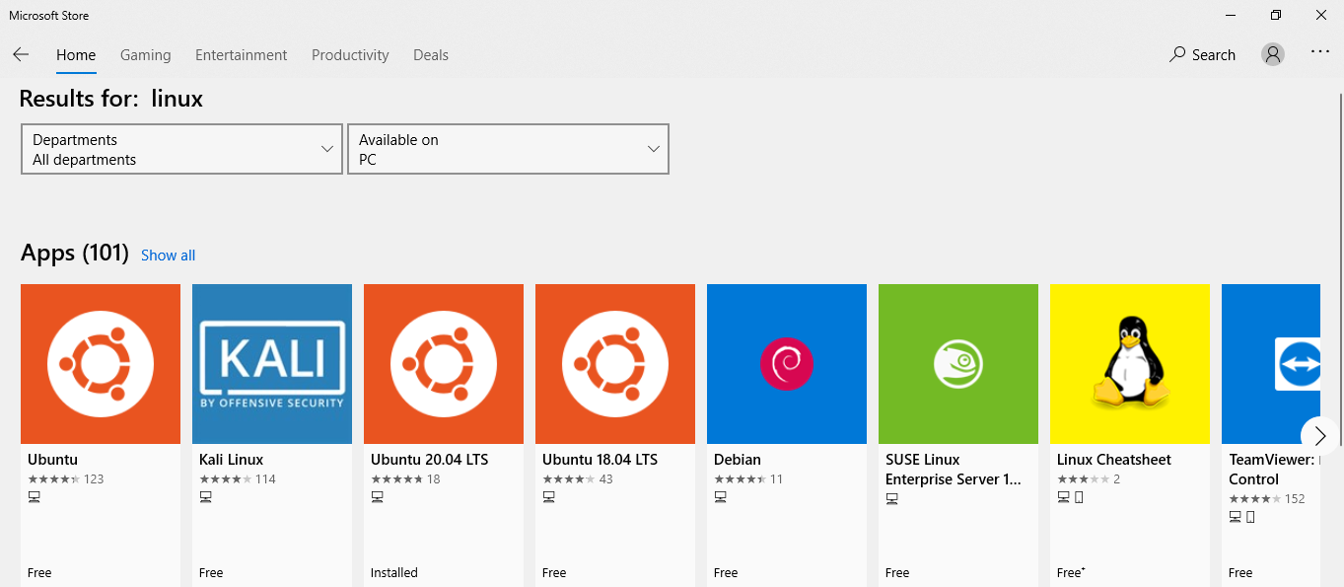This screenshot has height=587, width=1344.
Task: Go back with the back arrow
Action: (21, 54)
